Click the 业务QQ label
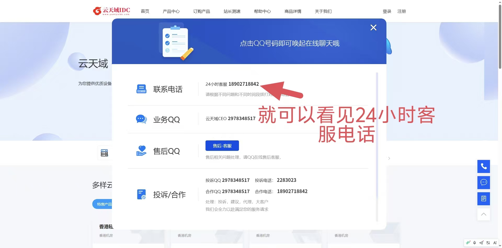 click(167, 120)
